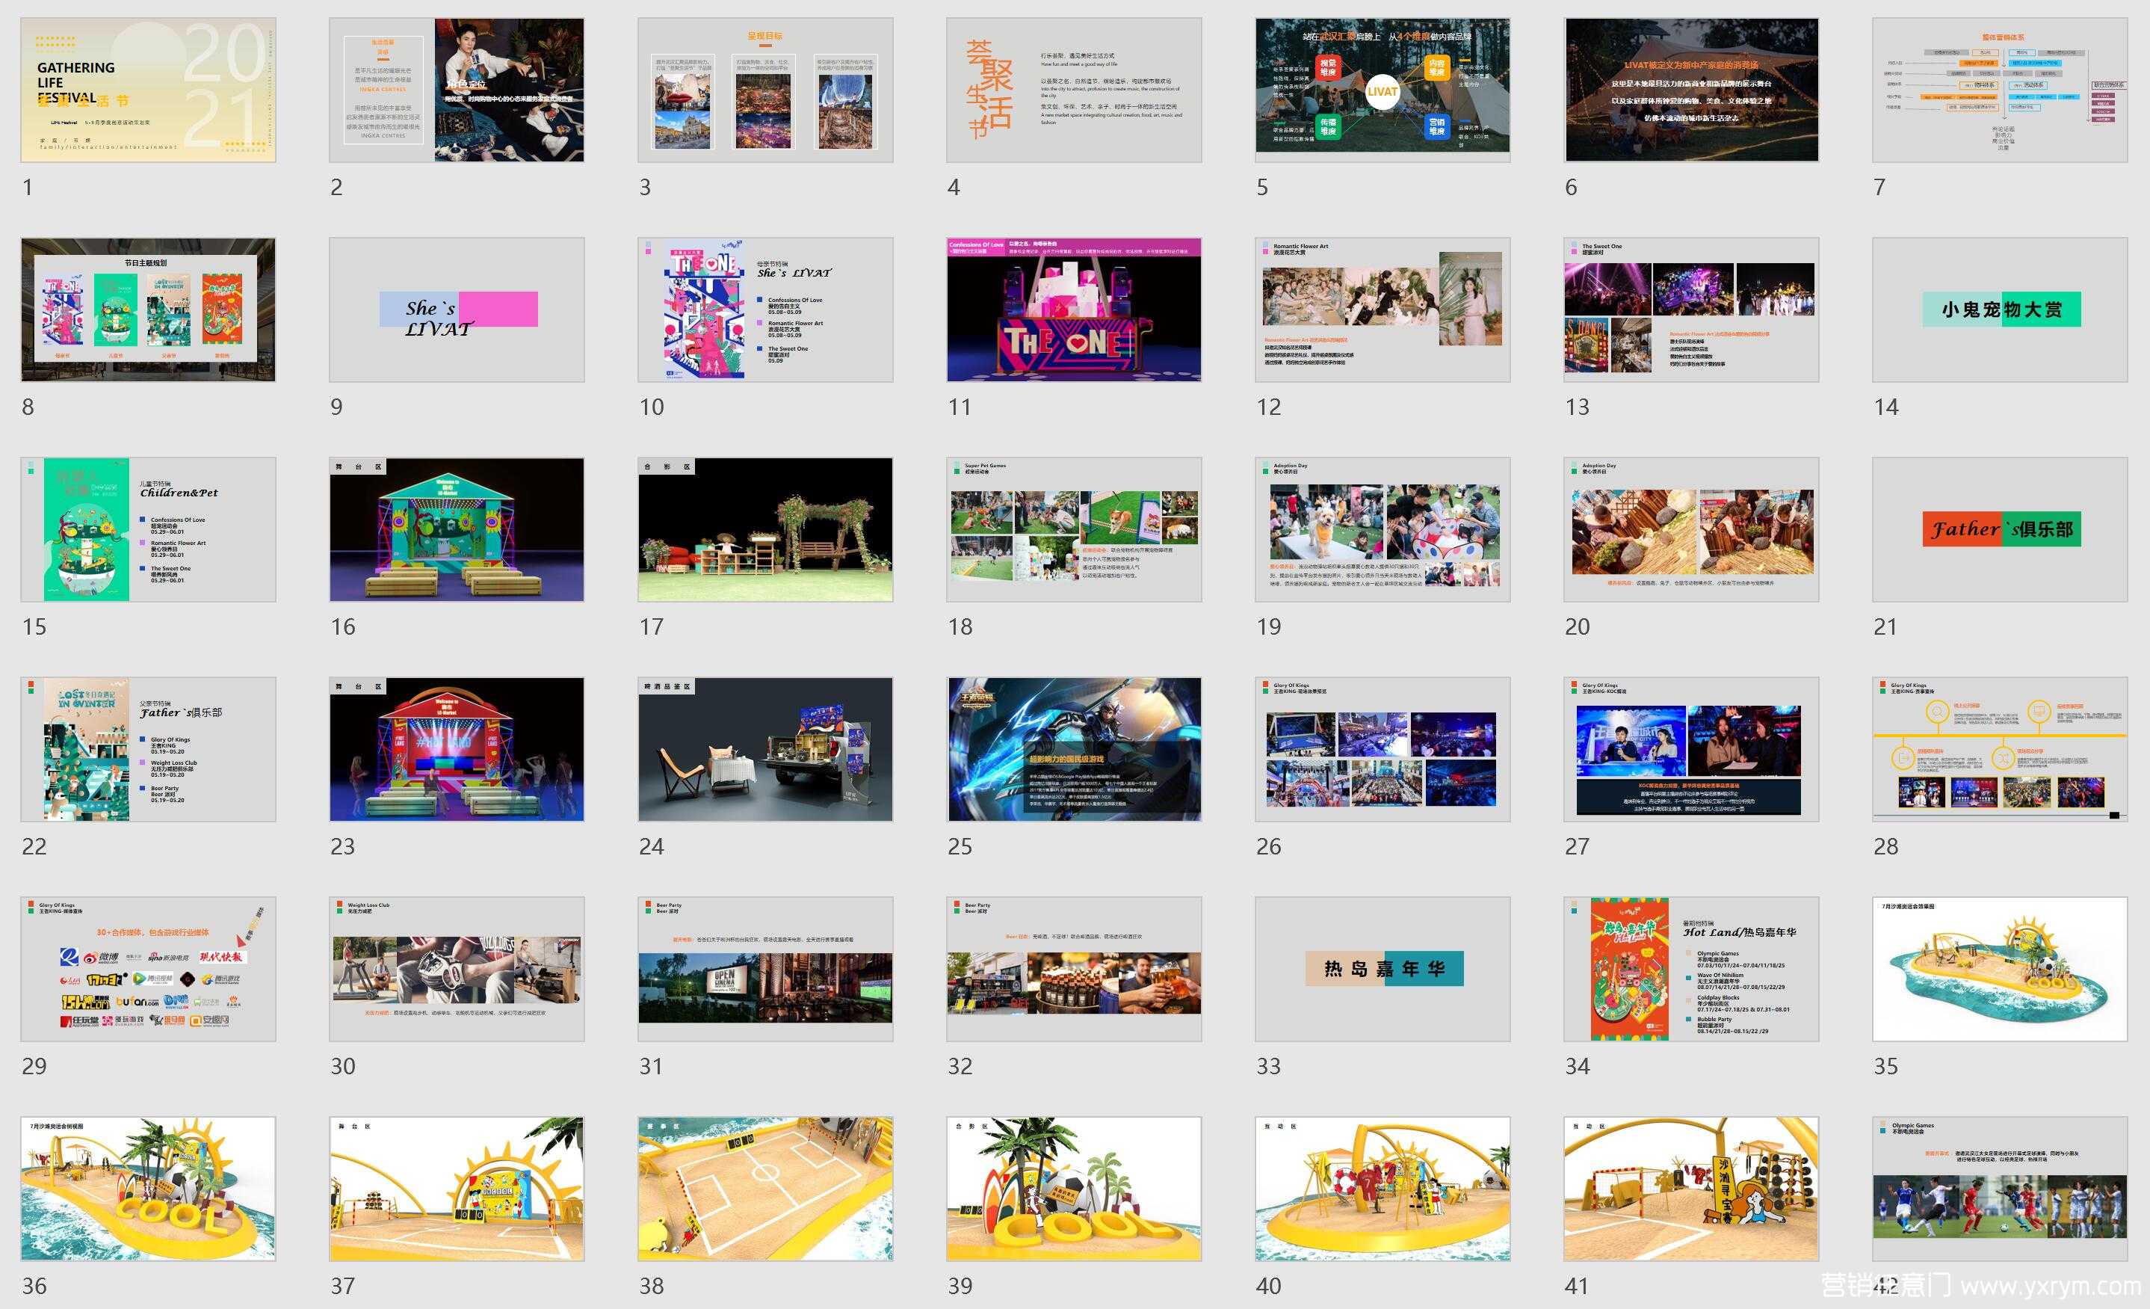Open slide 11 THE ONE stage render

click(1074, 309)
